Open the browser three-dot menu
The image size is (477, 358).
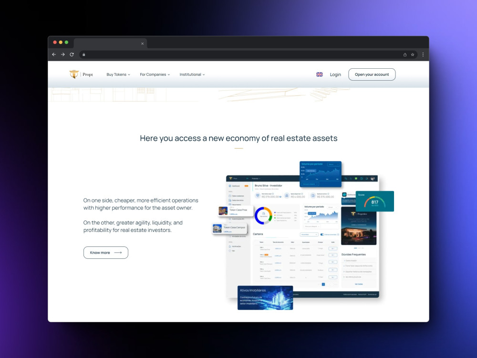pyautogui.click(x=423, y=54)
